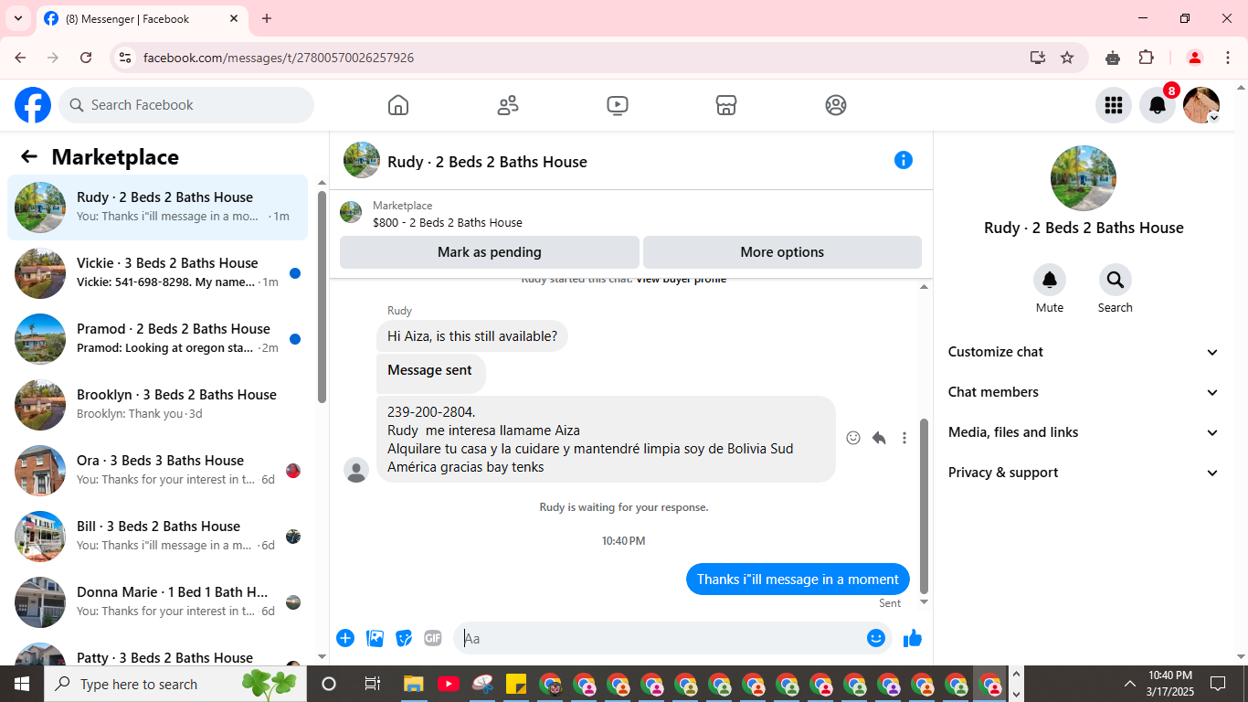Send a thumbs up like

(x=913, y=638)
